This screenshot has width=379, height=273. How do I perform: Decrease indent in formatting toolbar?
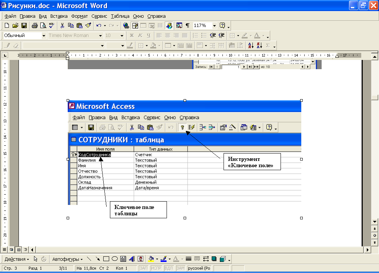click(x=213, y=36)
